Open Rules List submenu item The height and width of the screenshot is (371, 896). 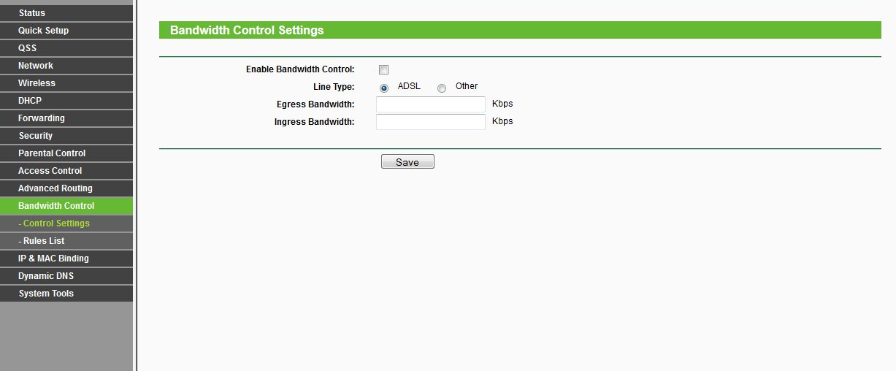pyautogui.click(x=44, y=241)
